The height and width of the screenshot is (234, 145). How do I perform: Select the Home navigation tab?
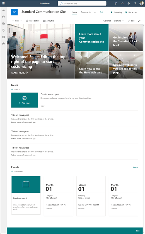[74, 12]
